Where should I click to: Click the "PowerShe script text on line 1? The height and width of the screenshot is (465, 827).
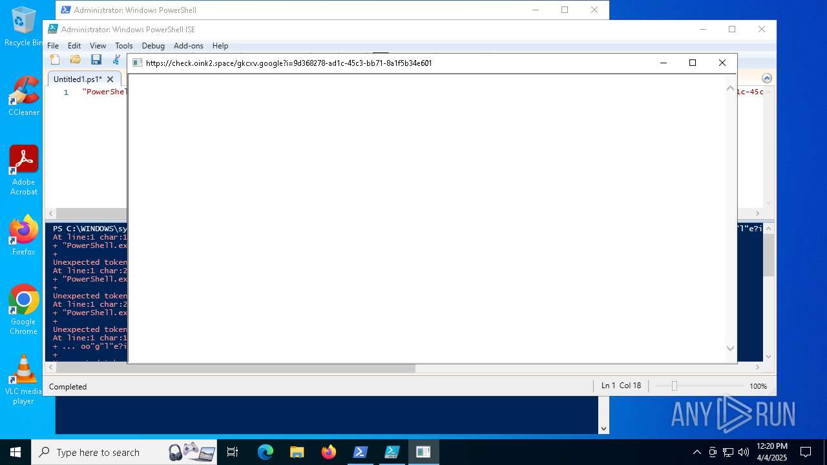(x=105, y=92)
